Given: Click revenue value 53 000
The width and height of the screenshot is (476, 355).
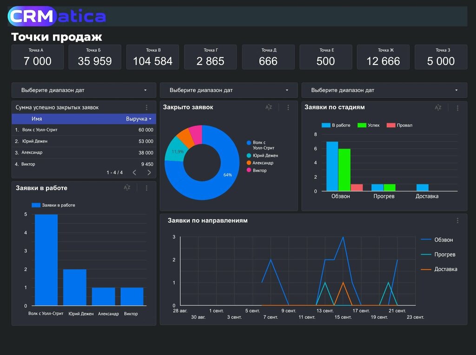Looking at the screenshot, I should pos(145,141).
